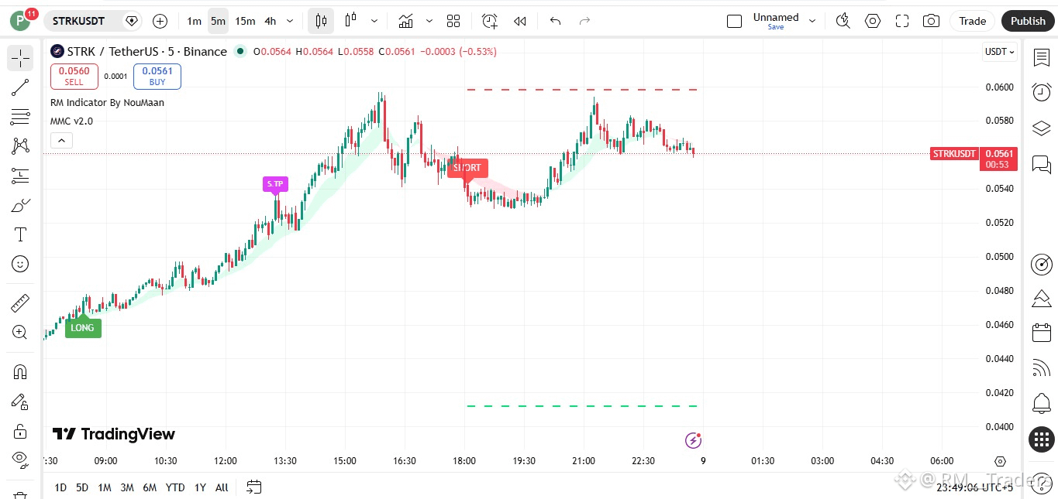Image resolution: width=1058 pixels, height=499 pixels.
Task: Switch to 4h timeframe
Action: pyautogui.click(x=271, y=21)
